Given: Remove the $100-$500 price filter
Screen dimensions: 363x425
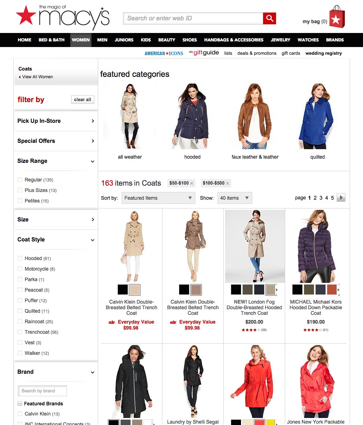Looking at the screenshot, I should [228, 183].
